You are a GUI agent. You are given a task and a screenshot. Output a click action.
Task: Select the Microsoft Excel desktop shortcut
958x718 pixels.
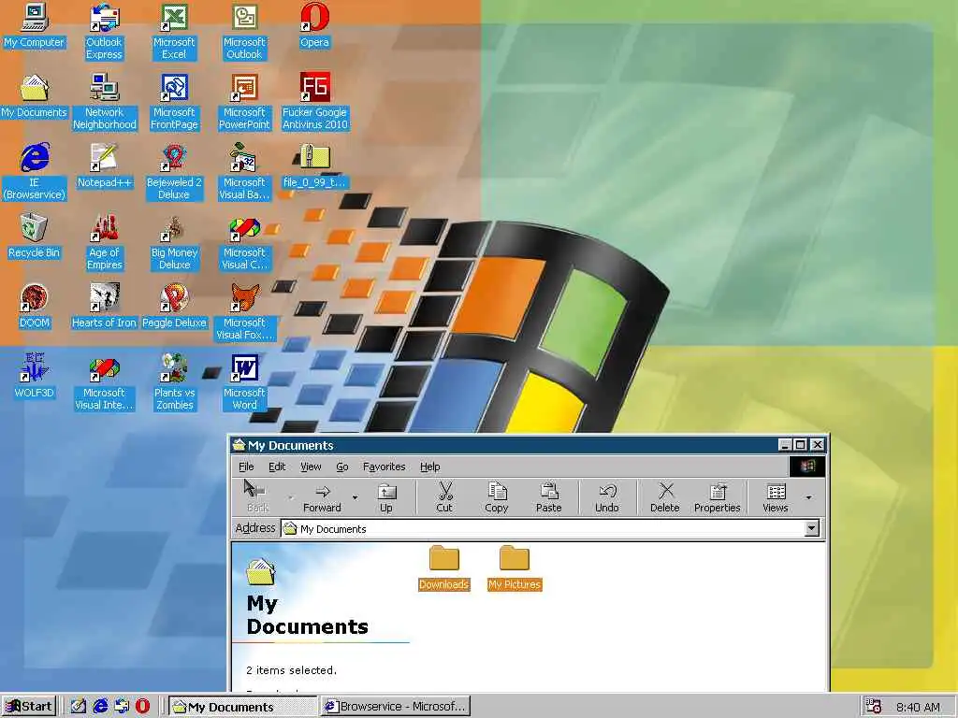174,32
